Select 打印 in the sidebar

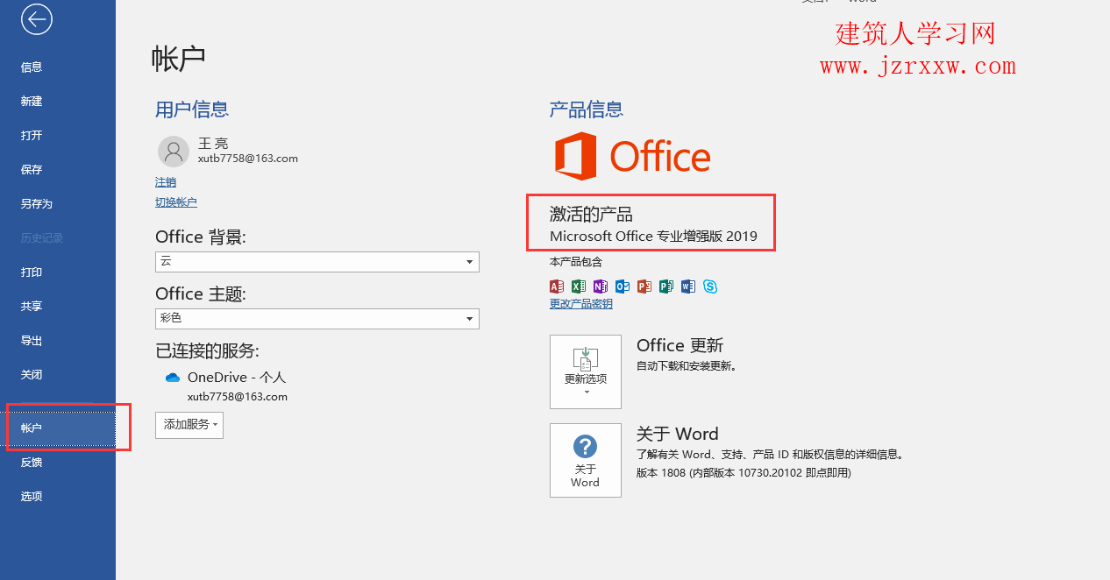[x=32, y=272]
